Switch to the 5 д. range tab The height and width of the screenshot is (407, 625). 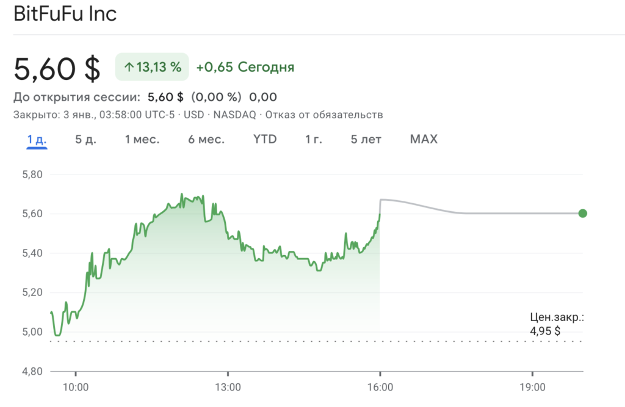click(85, 139)
